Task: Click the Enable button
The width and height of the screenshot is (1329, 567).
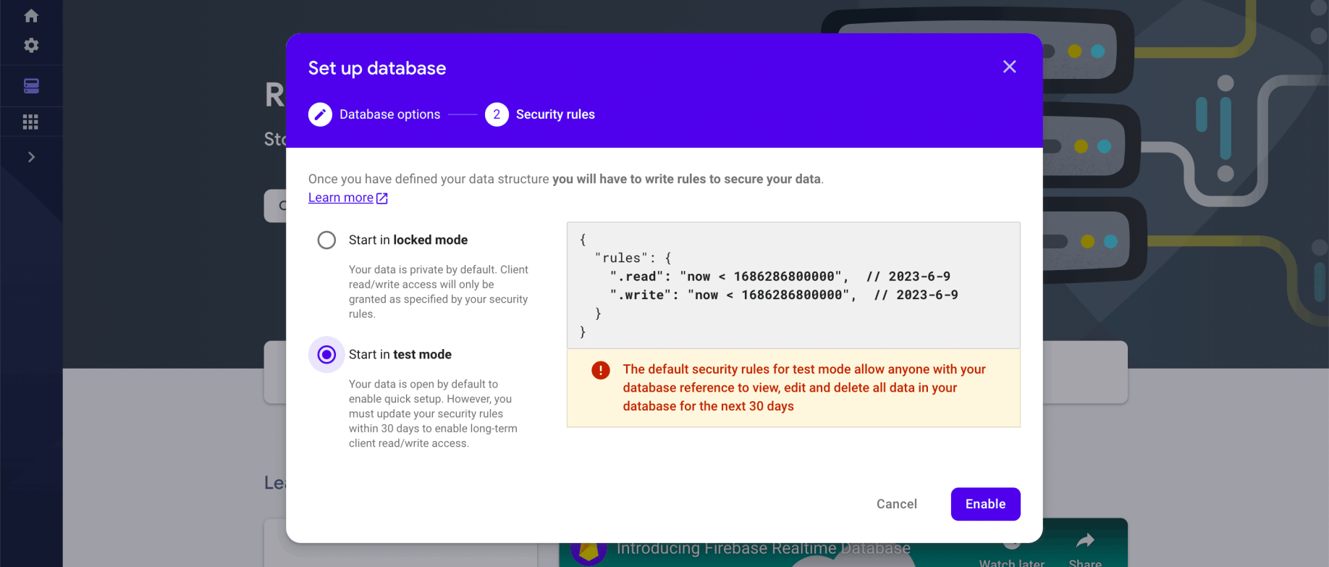Action: (985, 504)
